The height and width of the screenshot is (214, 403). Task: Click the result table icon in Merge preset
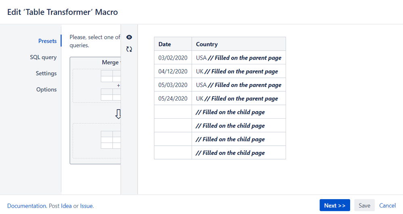click(111, 140)
